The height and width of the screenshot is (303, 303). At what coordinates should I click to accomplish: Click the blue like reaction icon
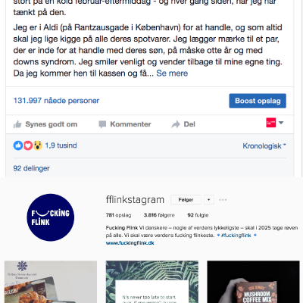pyautogui.click(x=18, y=145)
